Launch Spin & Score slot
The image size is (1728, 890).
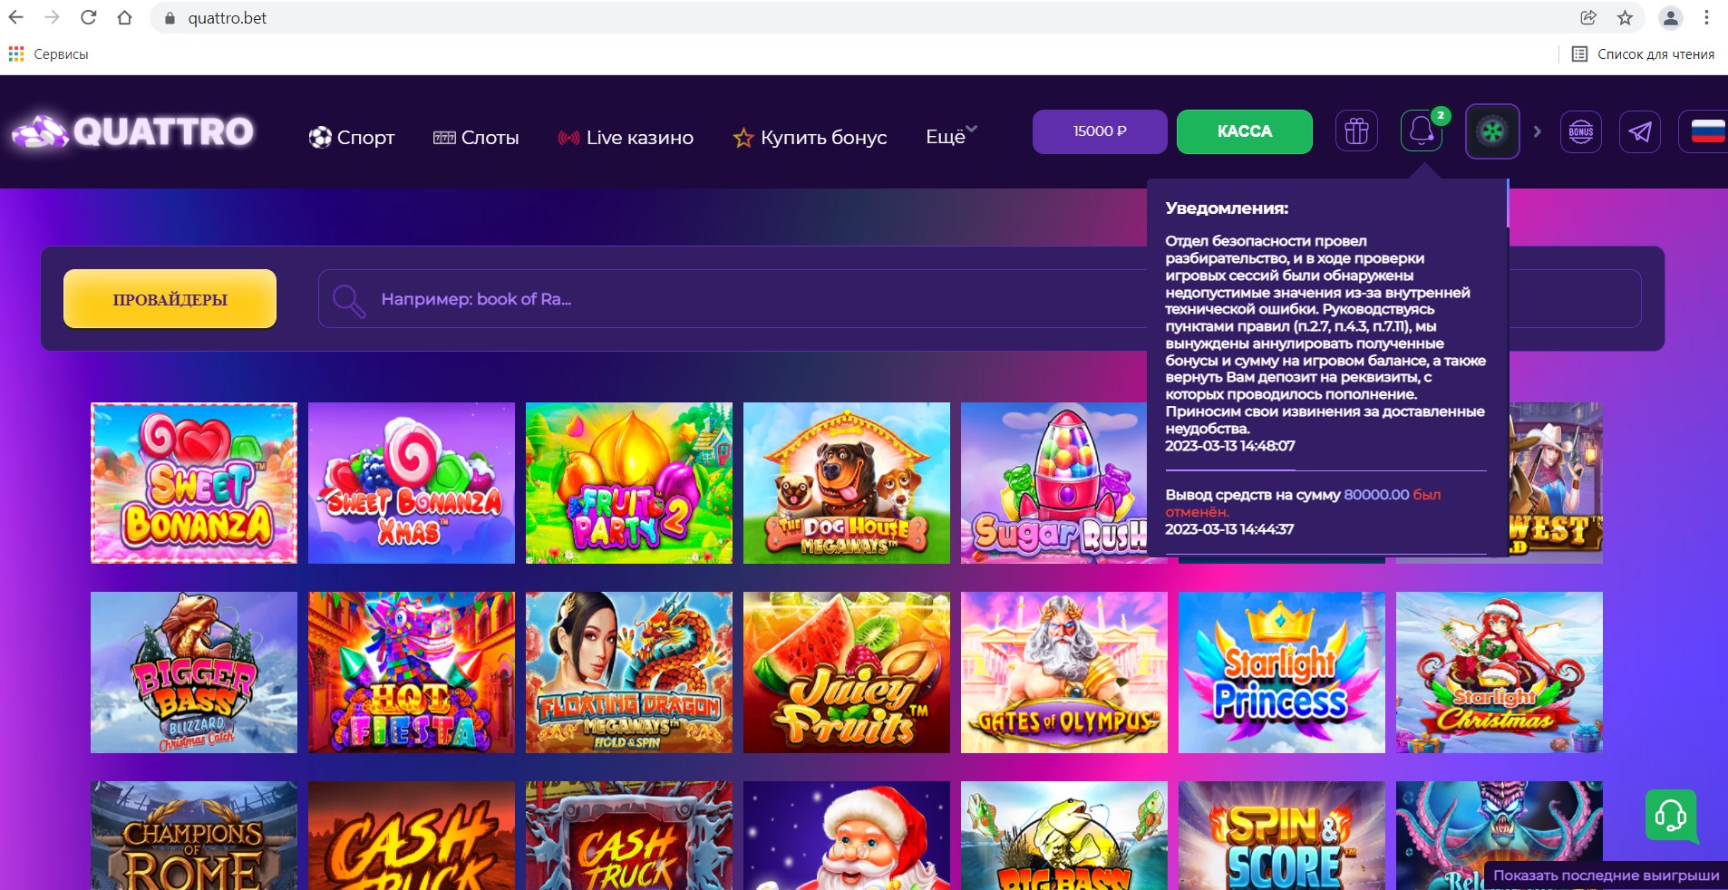[1282, 836]
